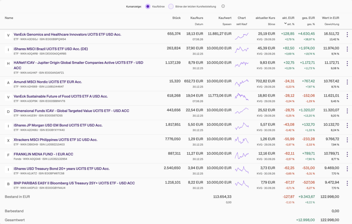Click the mini chart for iShares USD Treasury Bond 20+

point(242,170)
